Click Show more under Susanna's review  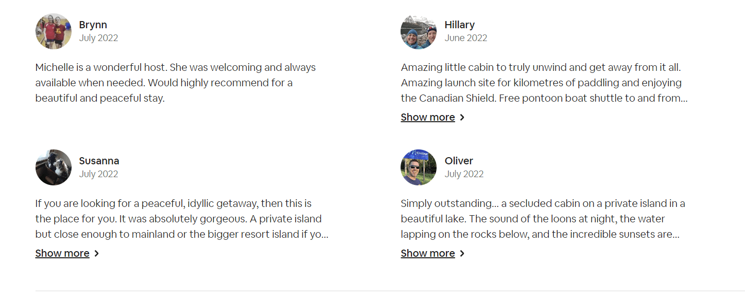pyautogui.click(x=62, y=253)
